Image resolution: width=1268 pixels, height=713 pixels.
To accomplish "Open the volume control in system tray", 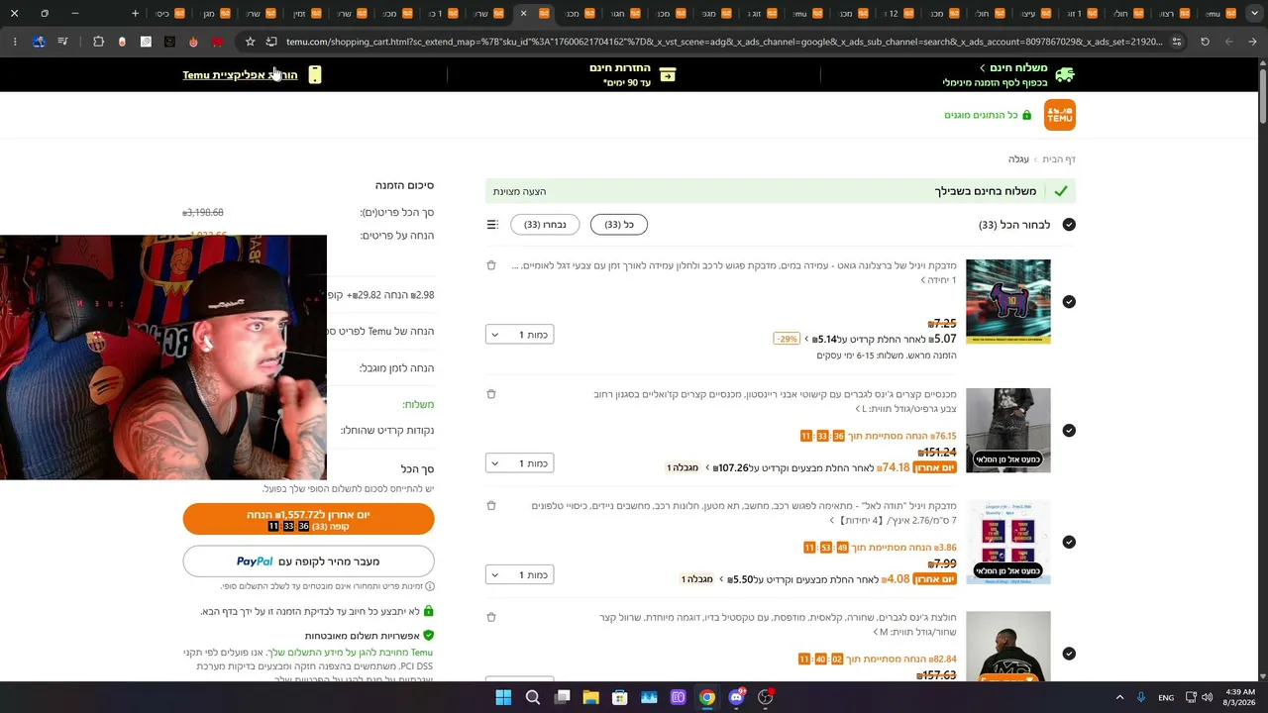I will 1208,697.
